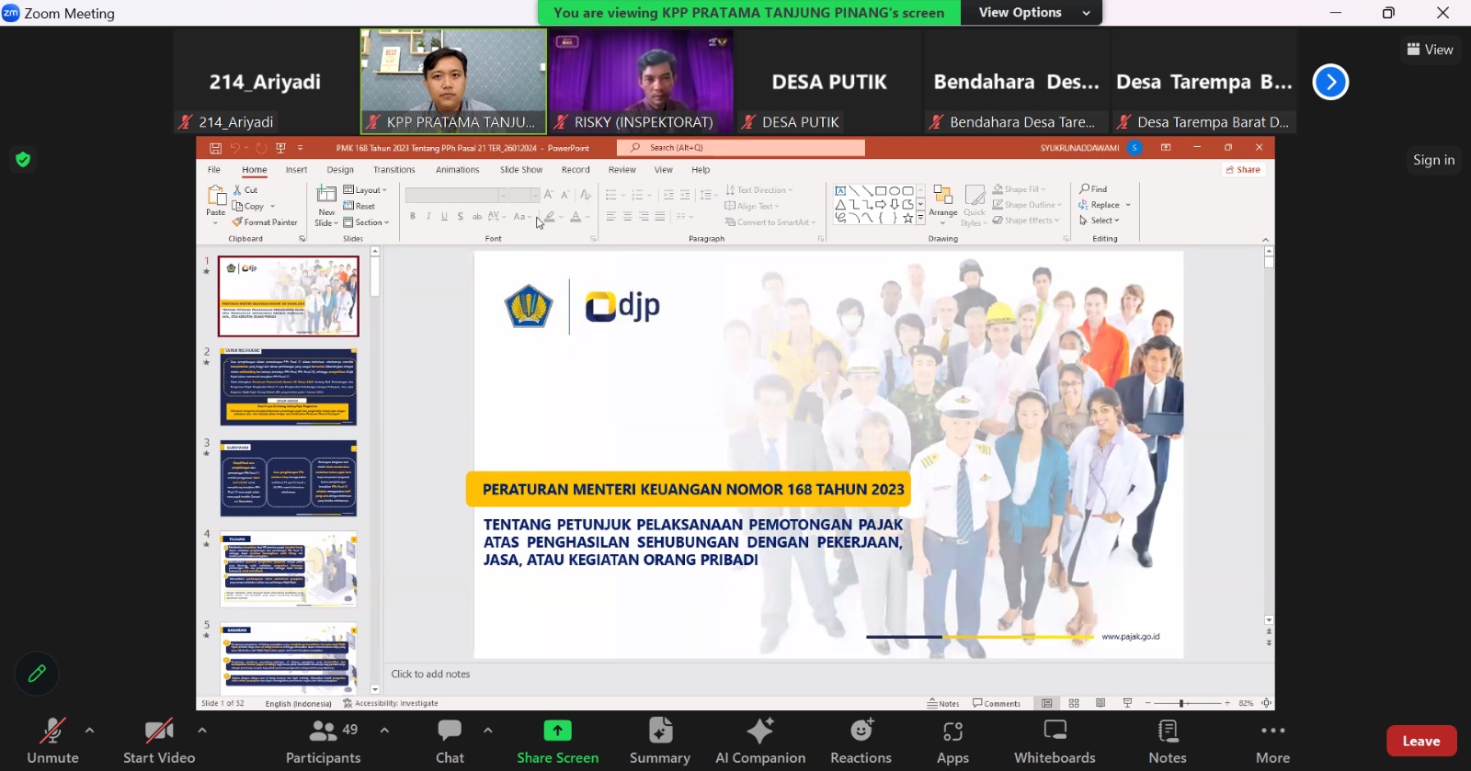This screenshot has height=771, width=1471.
Task: Expand audio options arrow beside Unmute
Action: [x=89, y=731]
